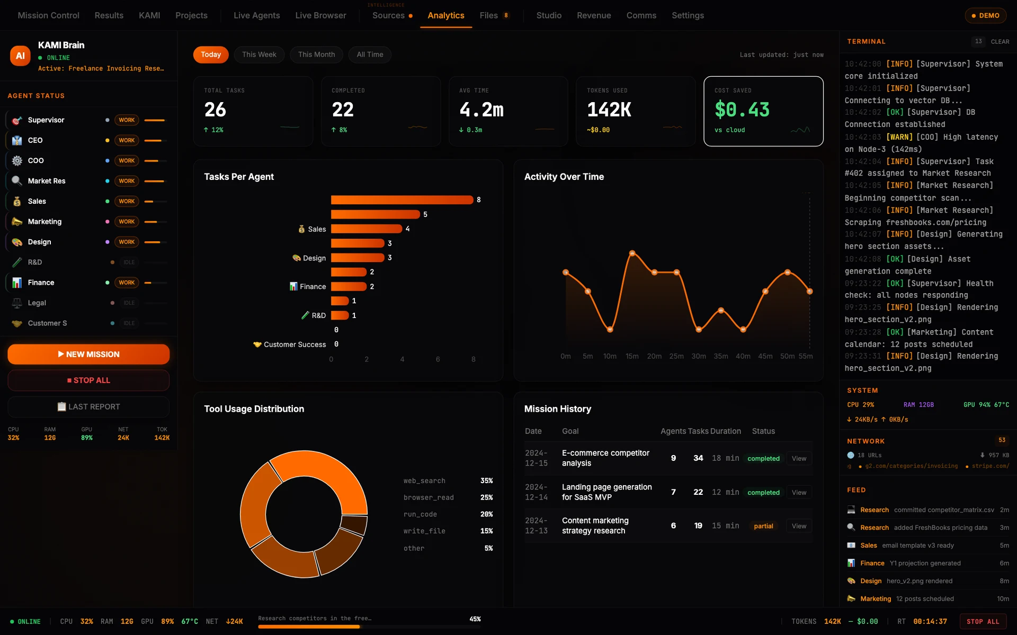Select the This Month time filter
Image resolution: width=1017 pixels, height=635 pixels.
[316, 55]
